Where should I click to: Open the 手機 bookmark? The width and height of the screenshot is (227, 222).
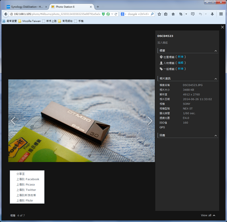click(x=79, y=21)
